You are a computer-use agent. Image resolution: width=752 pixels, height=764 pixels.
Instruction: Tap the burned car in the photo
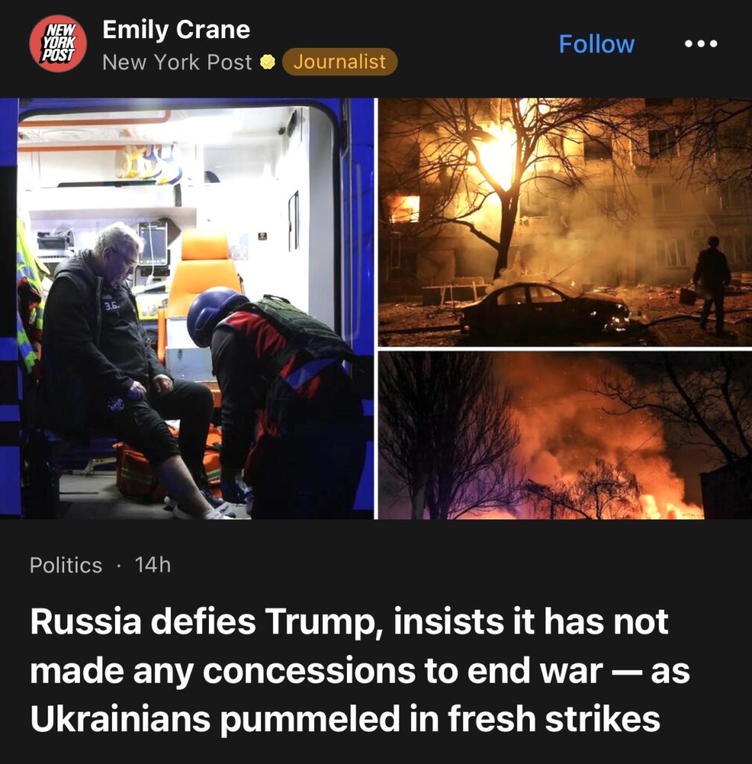click(x=545, y=307)
